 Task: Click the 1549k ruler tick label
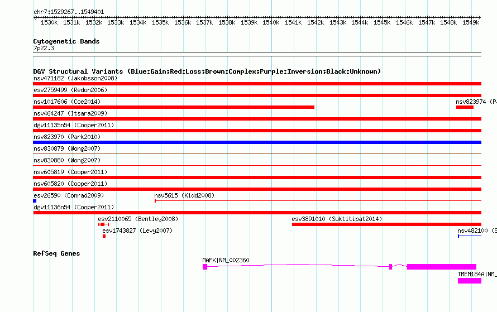pyautogui.click(x=471, y=22)
